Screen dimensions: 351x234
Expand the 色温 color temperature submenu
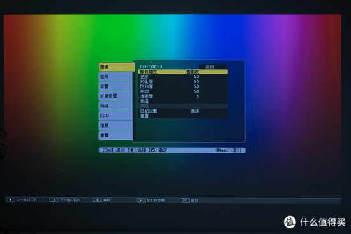point(183,101)
